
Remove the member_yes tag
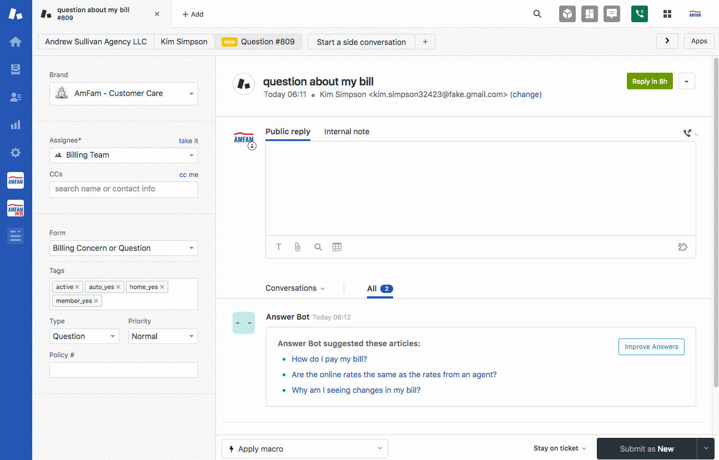click(96, 301)
